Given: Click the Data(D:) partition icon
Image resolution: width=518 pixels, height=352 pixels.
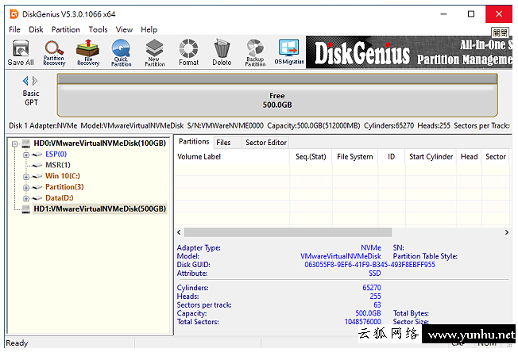Looking at the screenshot, I should (x=37, y=198).
